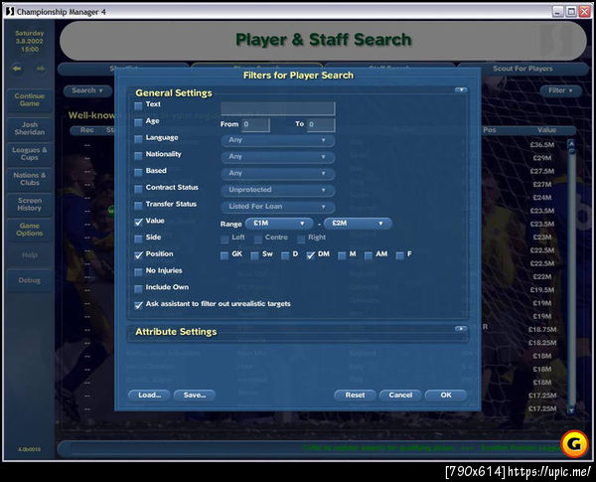Open the Filter dropdown menu
Image resolution: width=596 pixels, height=482 pixels.
pos(560,90)
